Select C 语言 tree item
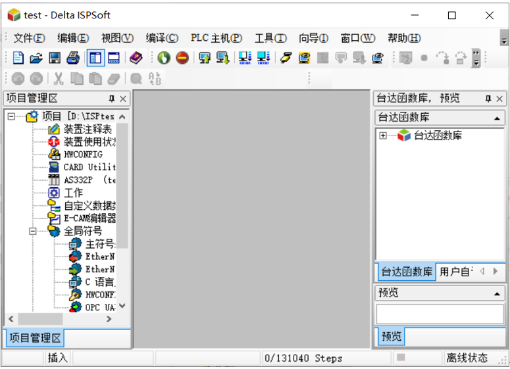This screenshot has width=510, height=369. click(x=100, y=282)
